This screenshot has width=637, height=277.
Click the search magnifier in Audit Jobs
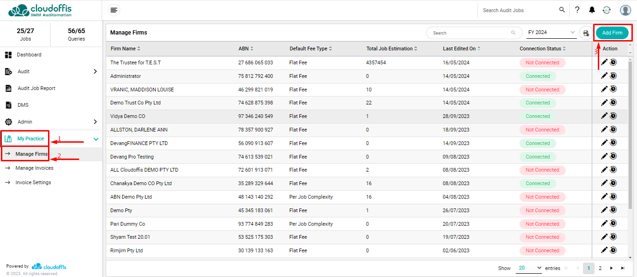tap(562, 10)
